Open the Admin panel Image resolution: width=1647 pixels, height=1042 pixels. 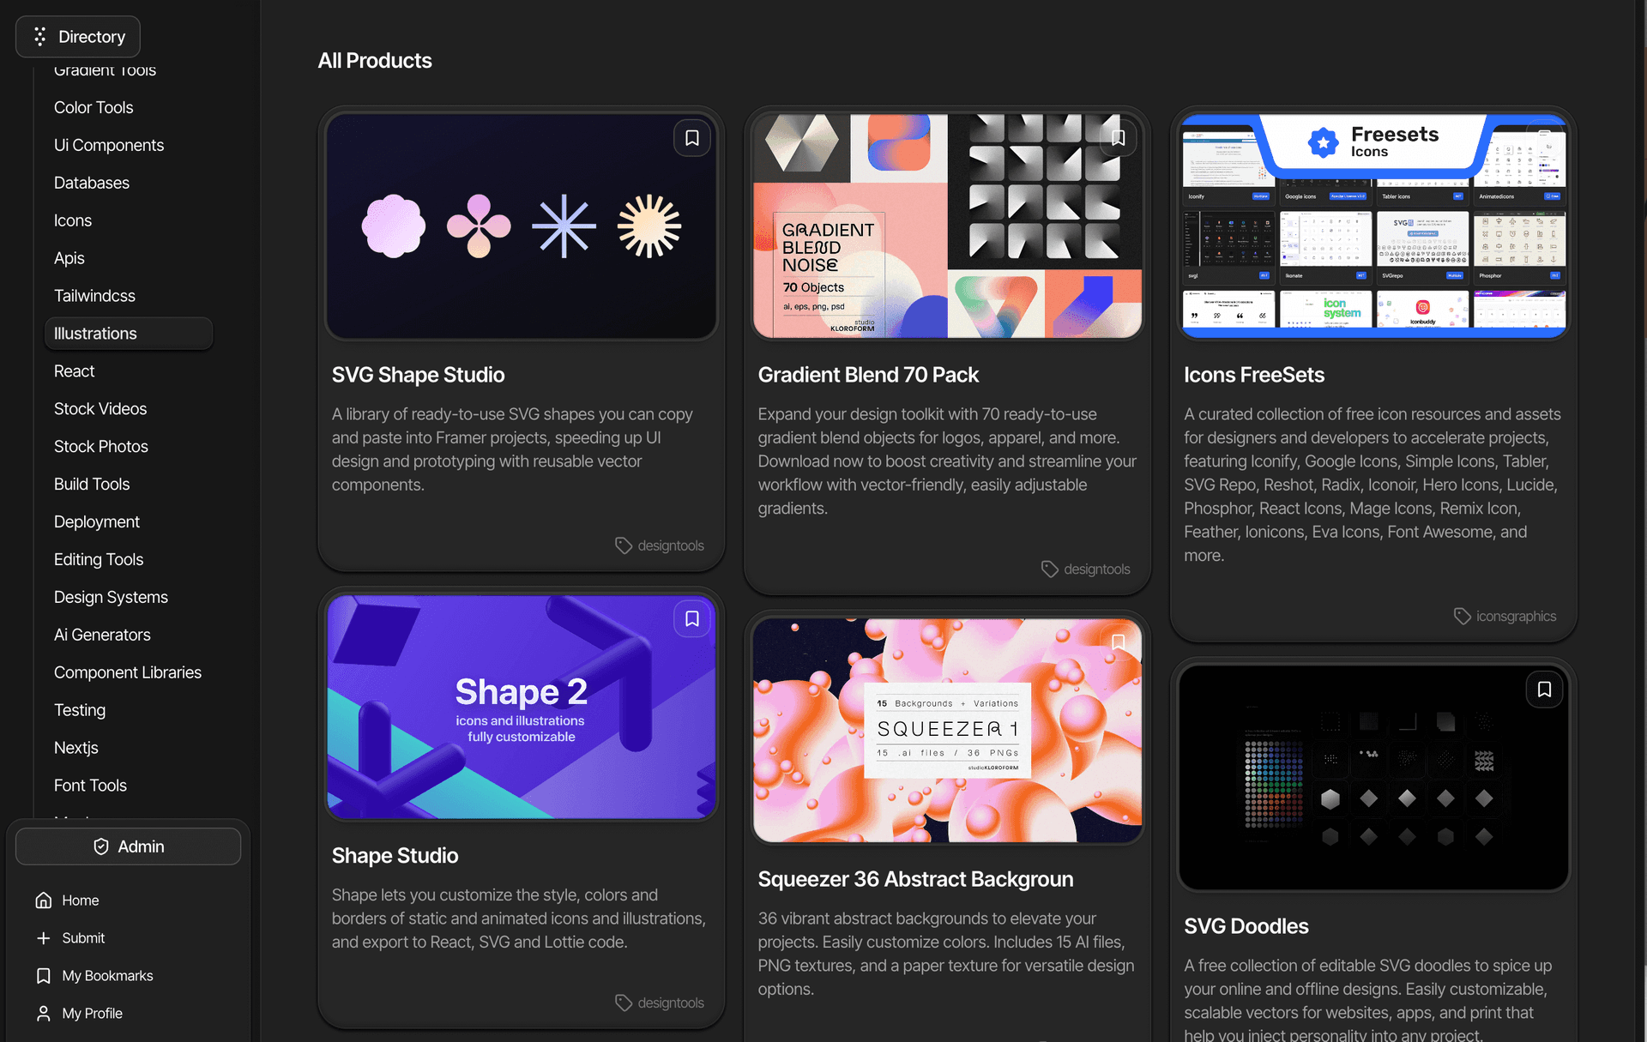pos(128,846)
